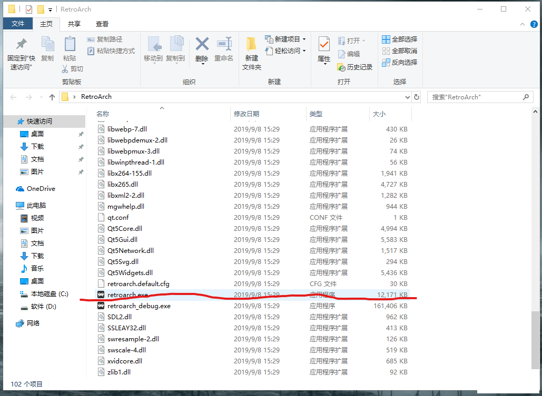Go up one folder level
Viewport: 542px width, 396px height.
coord(52,97)
